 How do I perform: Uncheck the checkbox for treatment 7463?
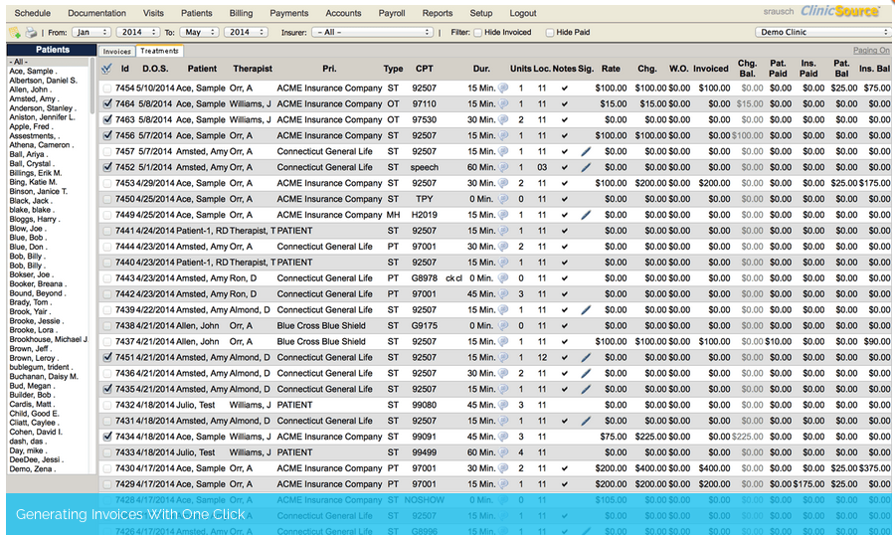(106, 120)
